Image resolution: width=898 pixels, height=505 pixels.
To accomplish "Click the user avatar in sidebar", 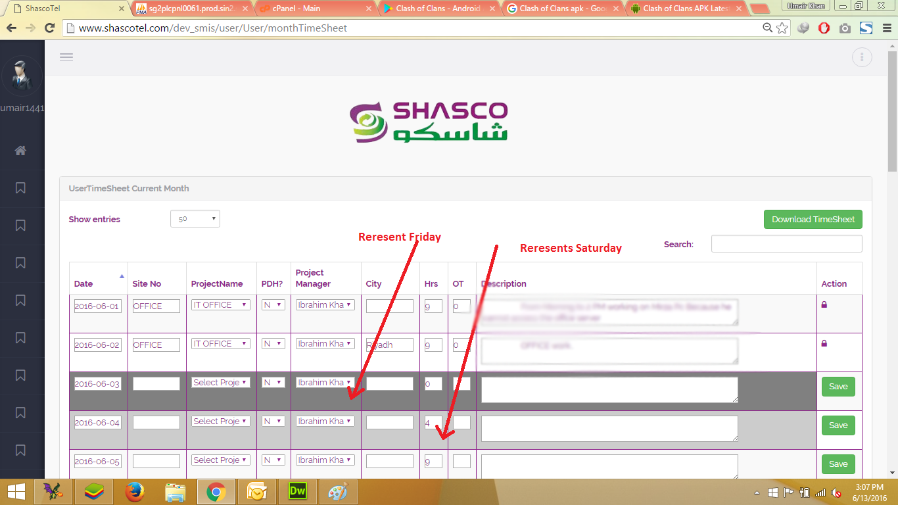I will (22, 76).
